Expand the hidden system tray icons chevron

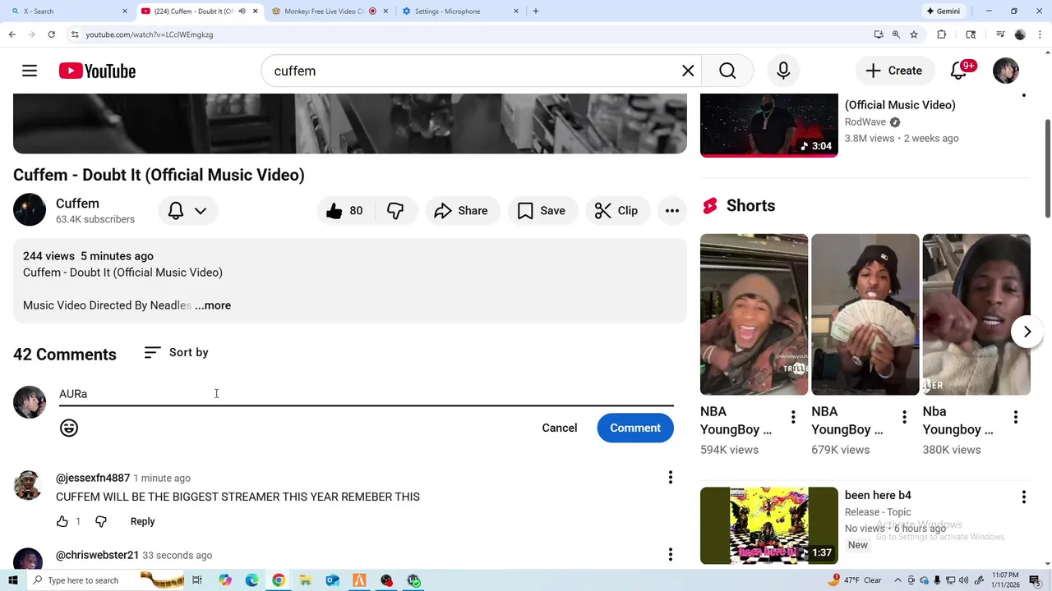[x=897, y=580]
